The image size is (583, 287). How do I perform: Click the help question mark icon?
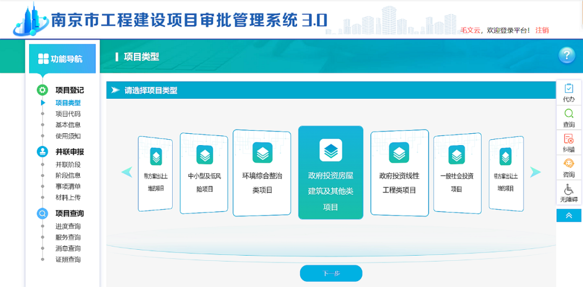[x=566, y=54]
